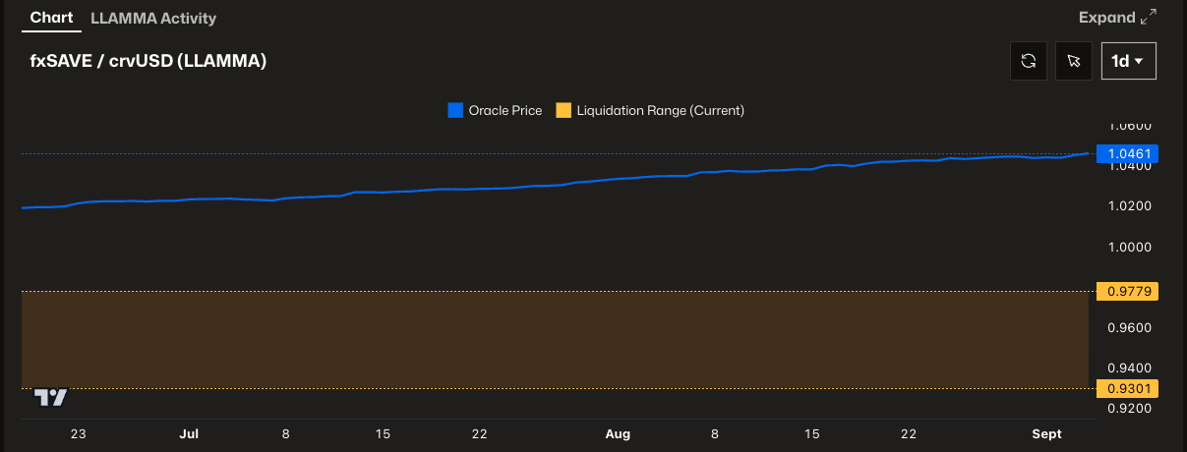
Task: Open the 1d timeframe dropdown
Action: coord(1128,61)
